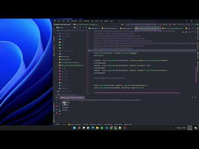
Task: Click the project name in navigation bar
Action: point(62,24)
